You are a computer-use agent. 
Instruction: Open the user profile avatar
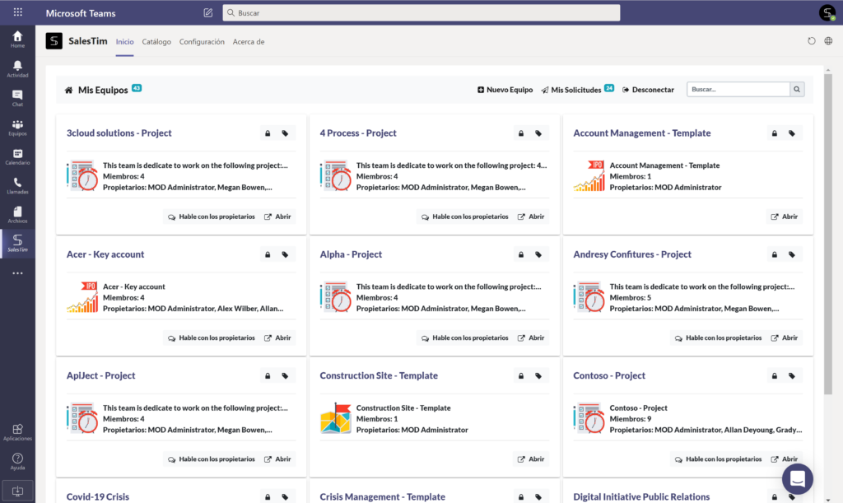tap(827, 12)
